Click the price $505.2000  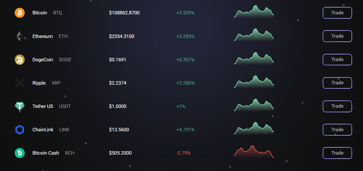pos(120,153)
